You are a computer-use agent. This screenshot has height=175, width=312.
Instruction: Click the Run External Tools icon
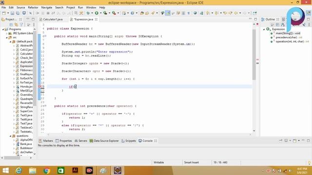pos(114,13)
